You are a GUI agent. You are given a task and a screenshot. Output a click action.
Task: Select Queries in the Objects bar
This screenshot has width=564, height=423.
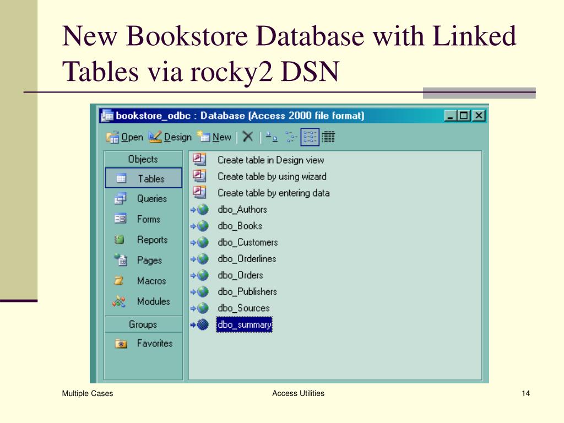[x=144, y=198]
